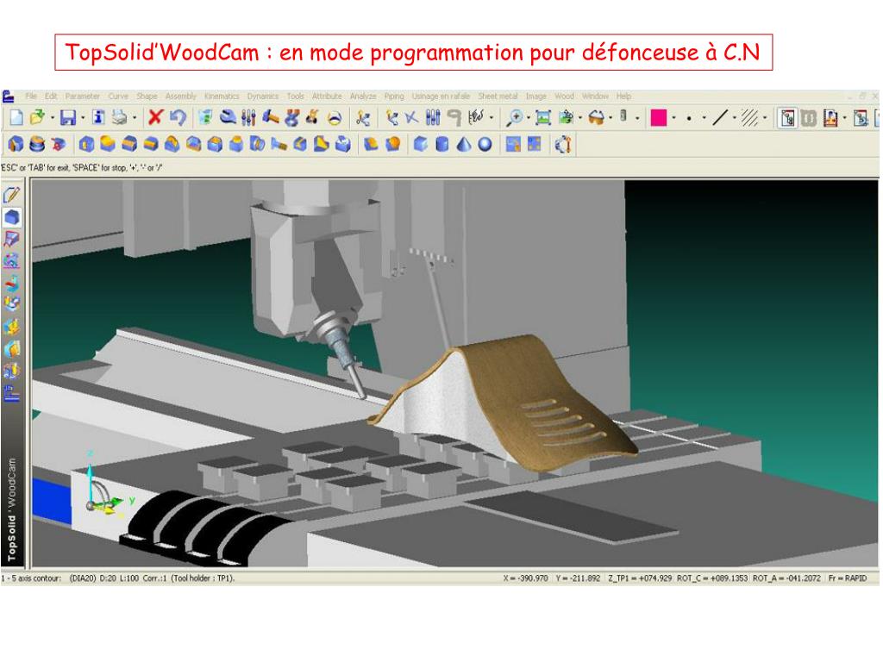Viewport: 883px width, 662px height.
Task: Click the point style dot icon
Action: (x=689, y=118)
